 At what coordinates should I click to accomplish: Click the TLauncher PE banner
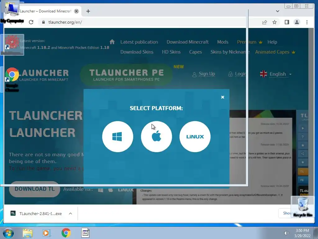126,75
